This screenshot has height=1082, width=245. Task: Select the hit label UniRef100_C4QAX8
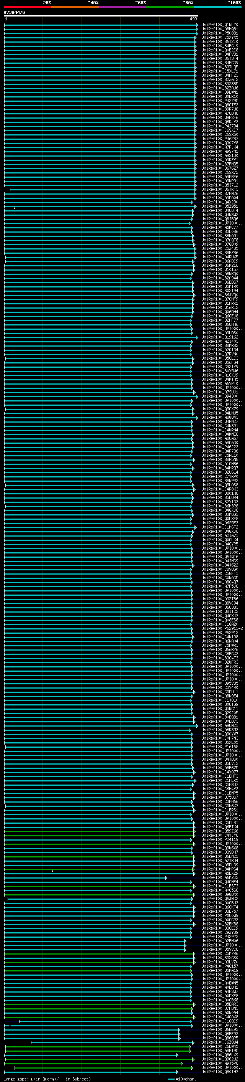220,1017
